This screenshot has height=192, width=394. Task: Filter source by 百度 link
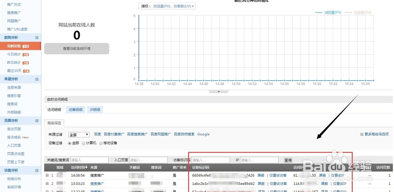97,134
